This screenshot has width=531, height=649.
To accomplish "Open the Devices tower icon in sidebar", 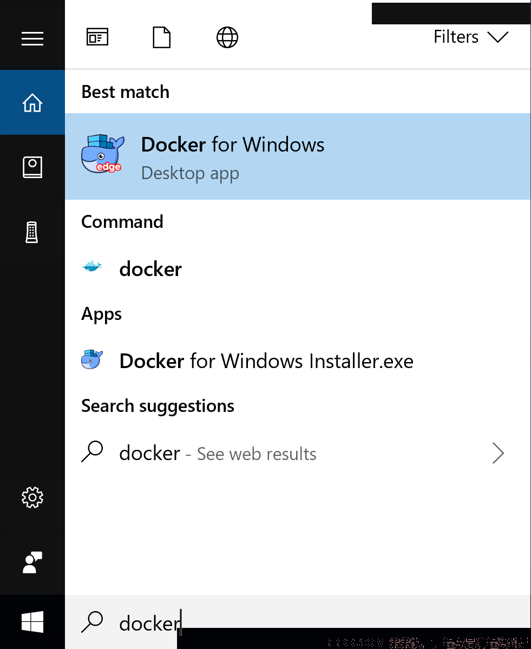I will coord(32,232).
